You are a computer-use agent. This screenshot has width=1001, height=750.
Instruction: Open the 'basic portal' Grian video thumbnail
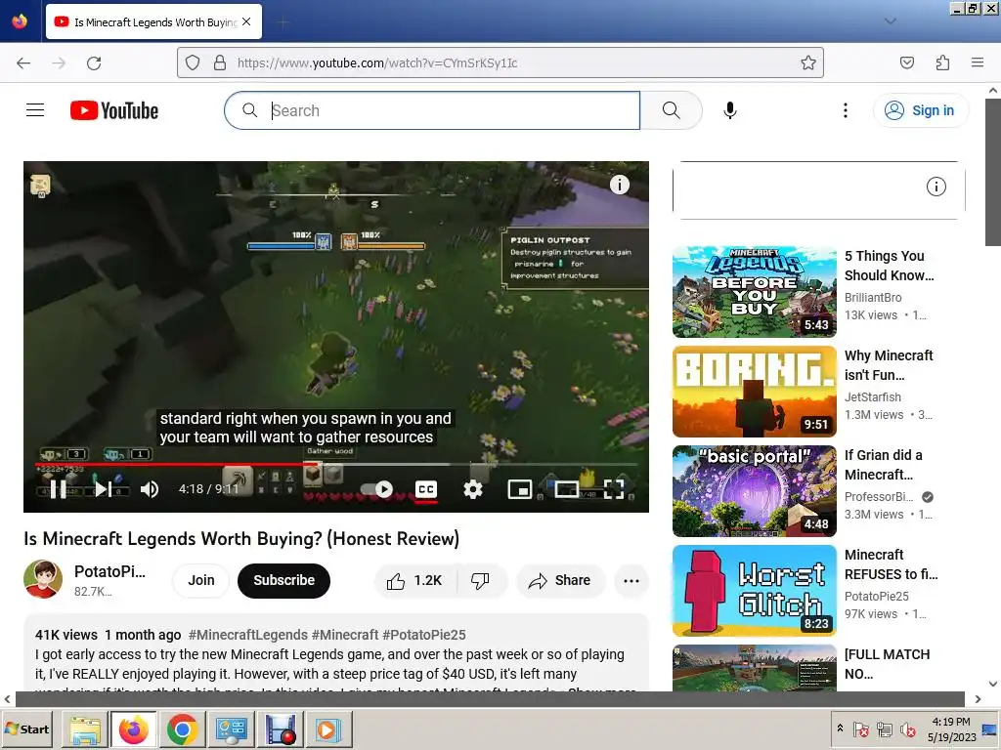point(755,491)
